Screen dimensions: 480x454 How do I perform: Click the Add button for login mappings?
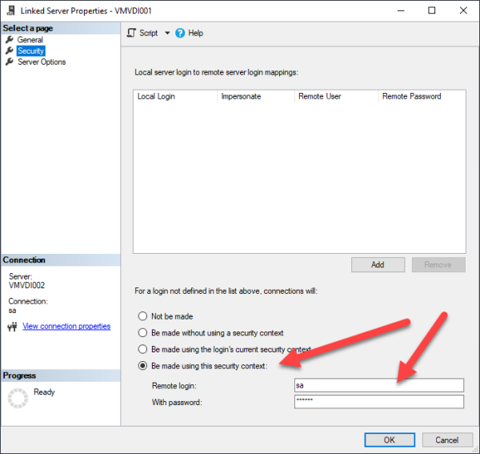[x=378, y=265]
